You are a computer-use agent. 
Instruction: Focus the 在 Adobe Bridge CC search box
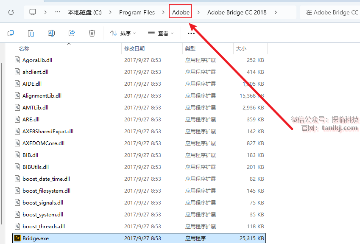tap(330, 12)
